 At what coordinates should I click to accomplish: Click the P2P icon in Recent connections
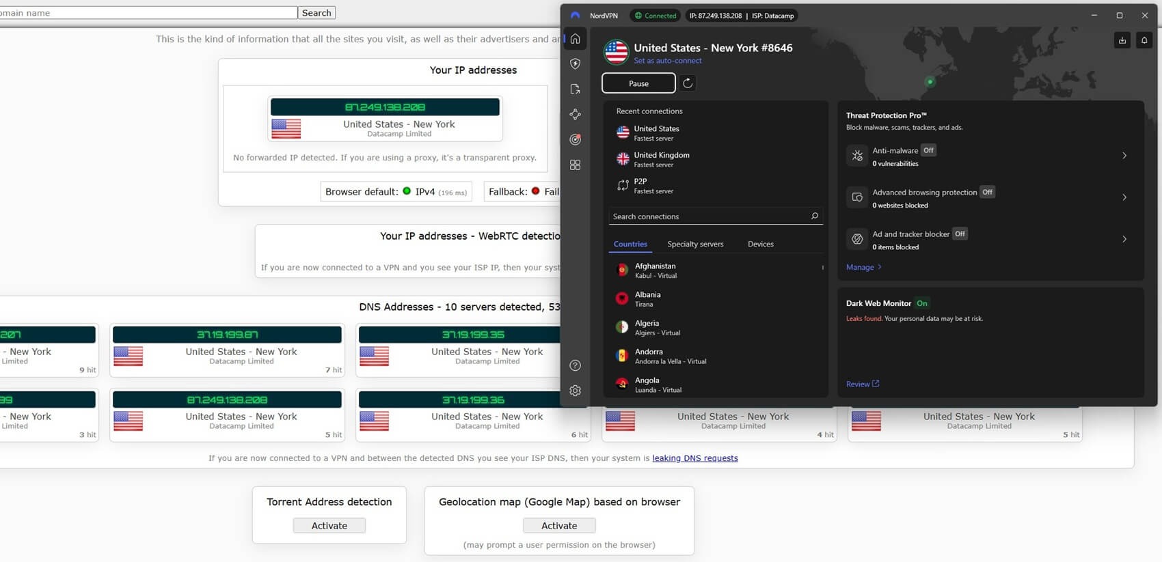pyautogui.click(x=623, y=185)
